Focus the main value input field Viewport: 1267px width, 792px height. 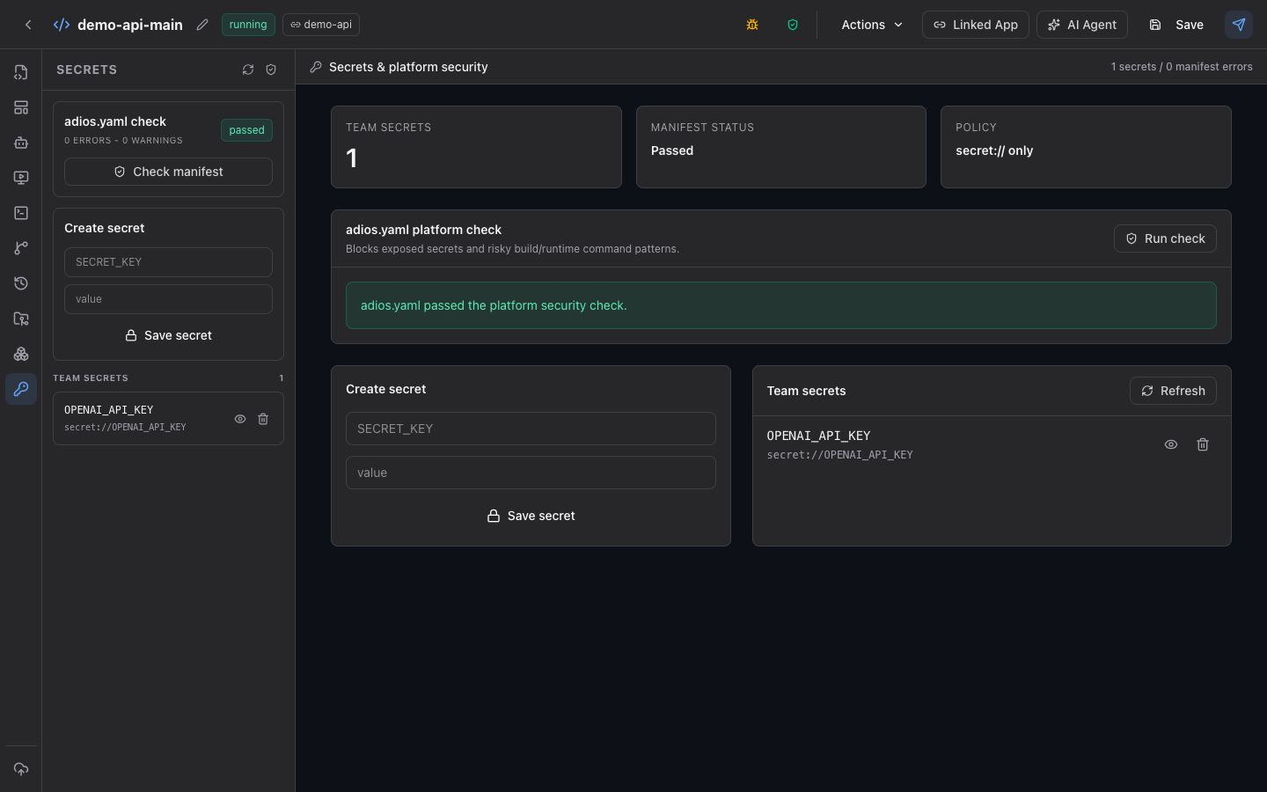click(531, 473)
